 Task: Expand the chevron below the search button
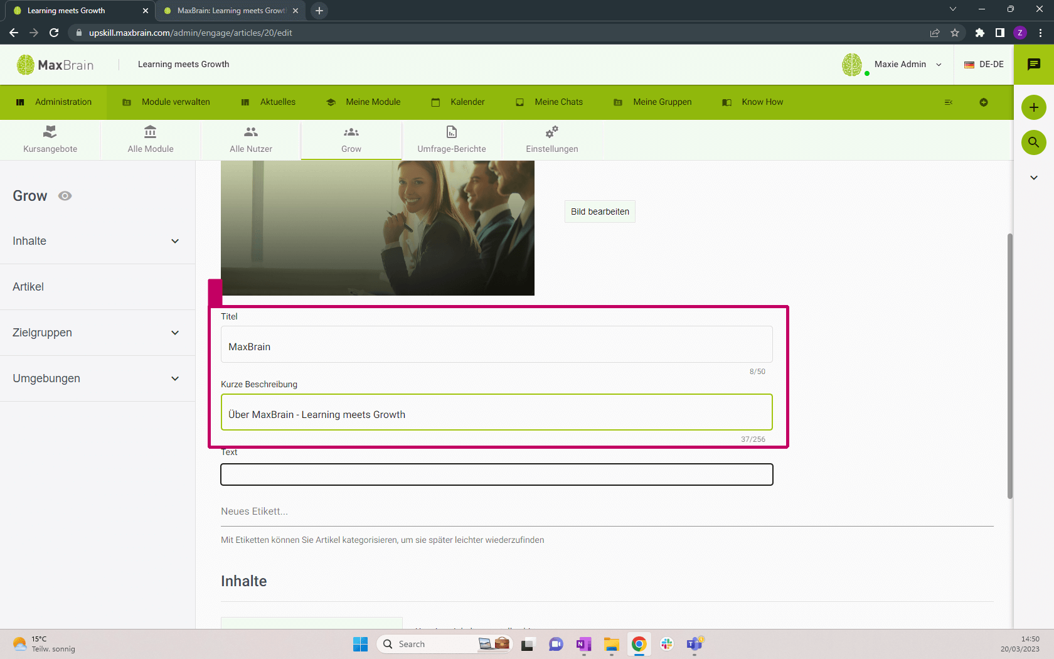pos(1034,178)
